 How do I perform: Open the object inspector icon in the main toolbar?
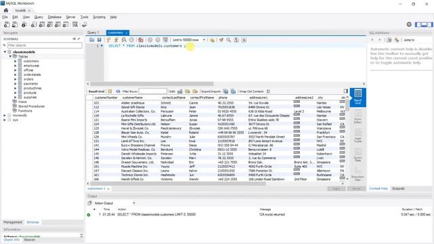(x=24, y=24)
